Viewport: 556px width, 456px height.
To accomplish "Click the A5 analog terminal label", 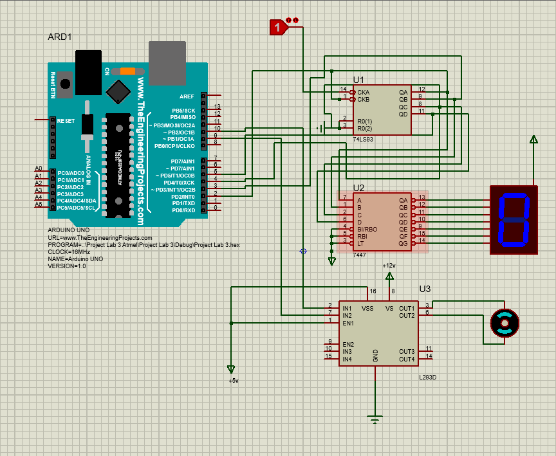I will (x=39, y=204).
